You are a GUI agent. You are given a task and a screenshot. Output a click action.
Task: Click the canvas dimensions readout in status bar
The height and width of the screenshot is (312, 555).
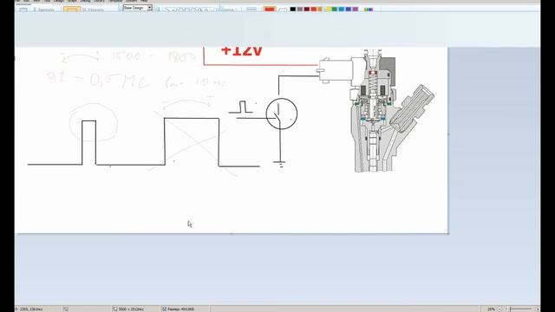131,309
